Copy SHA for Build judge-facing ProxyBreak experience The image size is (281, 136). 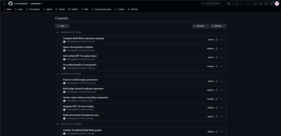(217, 90)
